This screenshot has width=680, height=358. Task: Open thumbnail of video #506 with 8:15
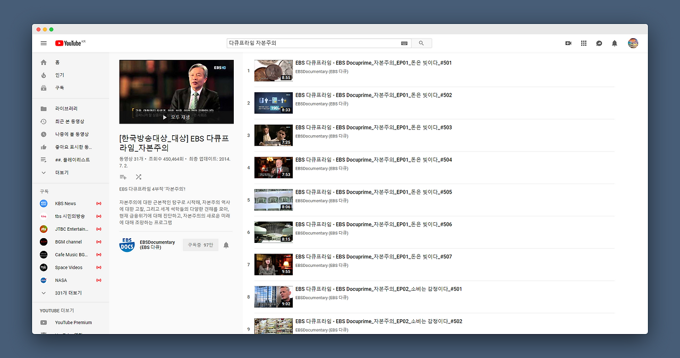click(x=274, y=232)
